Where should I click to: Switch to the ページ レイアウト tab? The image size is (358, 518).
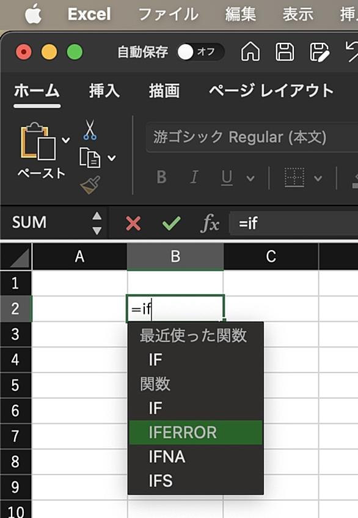pos(271,91)
